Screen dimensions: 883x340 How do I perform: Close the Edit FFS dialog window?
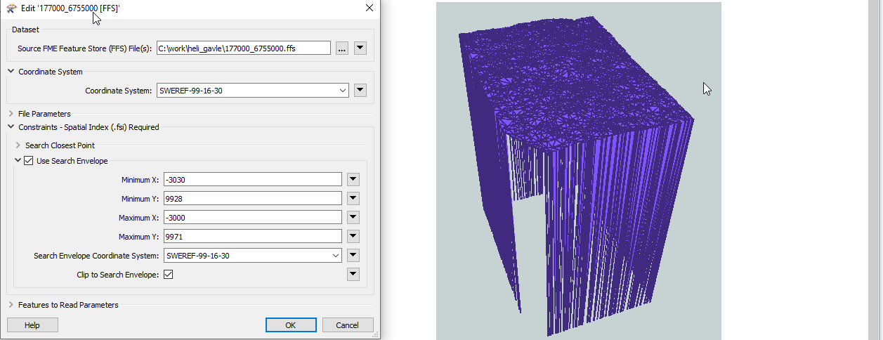369,8
